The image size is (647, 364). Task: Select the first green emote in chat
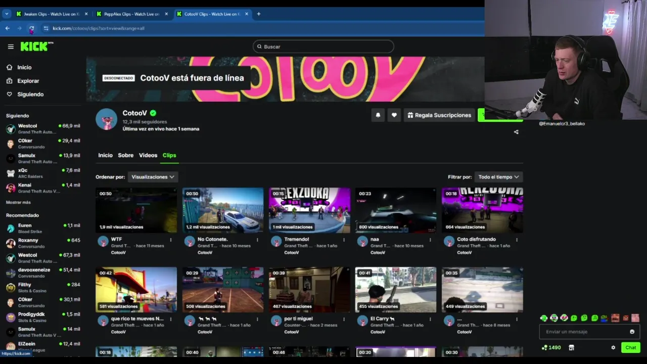[544, 318]
